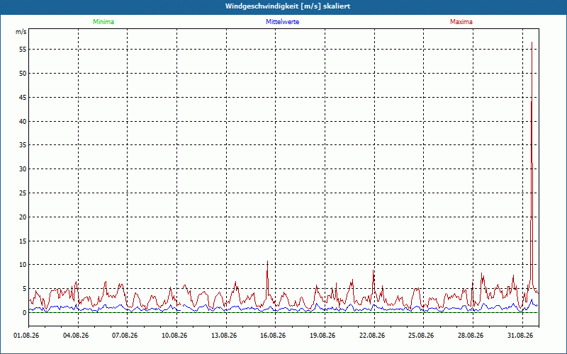Click the red Maxima legend label
Image resolution: width=567 pixels, height=354 pixels.
pyautogui.click(x=461, y=22)
